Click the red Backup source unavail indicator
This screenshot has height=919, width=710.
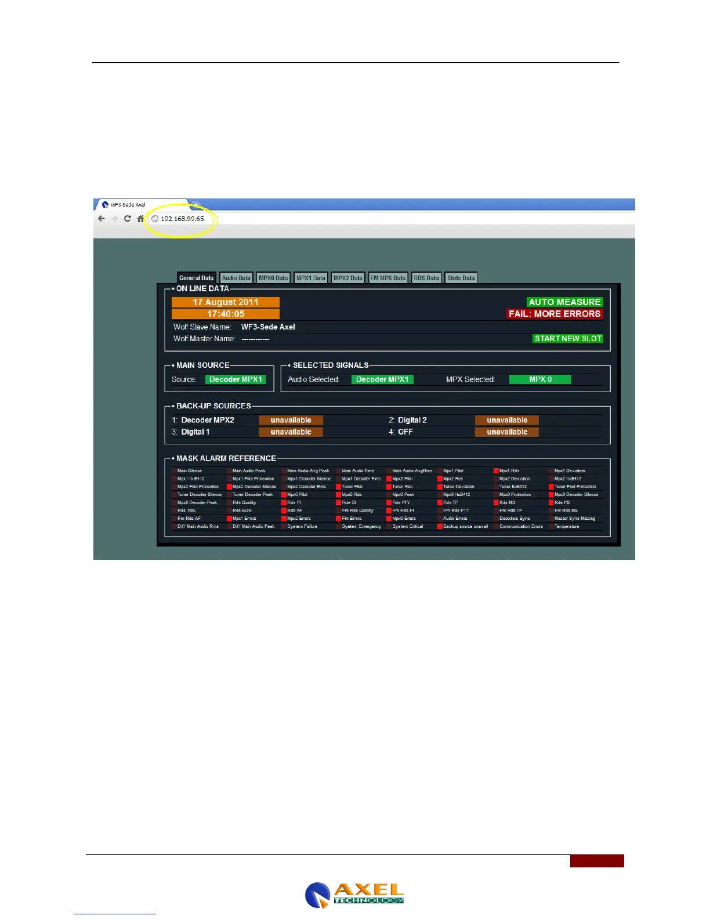[440, 526]
